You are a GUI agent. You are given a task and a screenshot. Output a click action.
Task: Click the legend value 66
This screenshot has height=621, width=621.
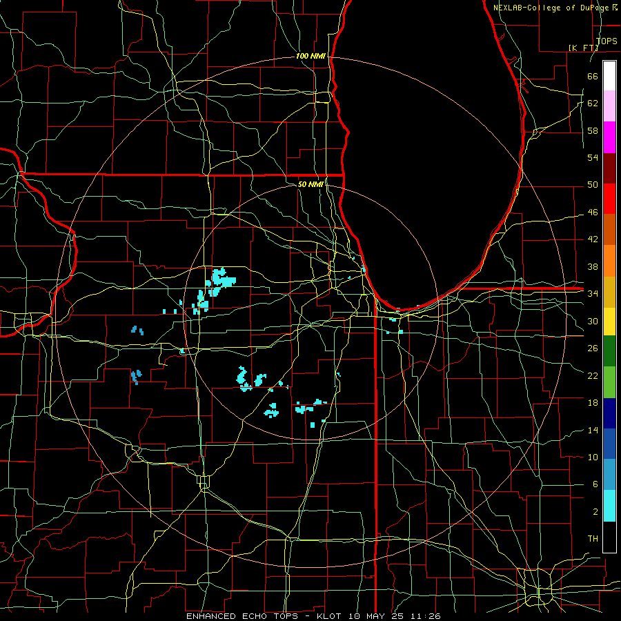[593, 76]
